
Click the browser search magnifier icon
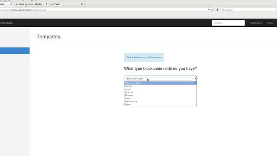pos(223,10)
